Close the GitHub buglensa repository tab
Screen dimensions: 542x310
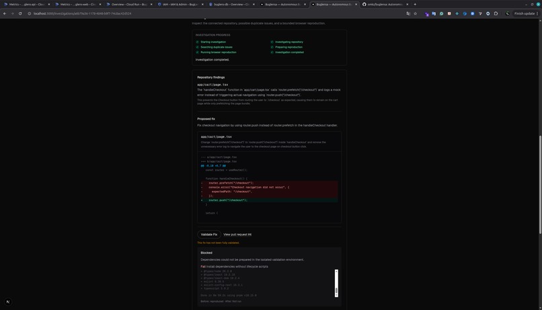408,5
